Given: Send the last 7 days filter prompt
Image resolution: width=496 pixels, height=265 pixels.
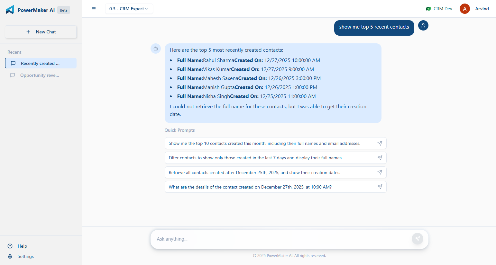Looking at the screenshot, I should point(380,158).
